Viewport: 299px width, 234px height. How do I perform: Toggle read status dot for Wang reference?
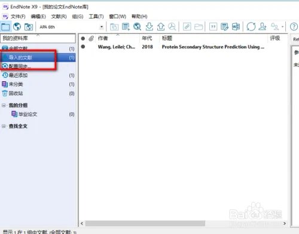point(83,47)
